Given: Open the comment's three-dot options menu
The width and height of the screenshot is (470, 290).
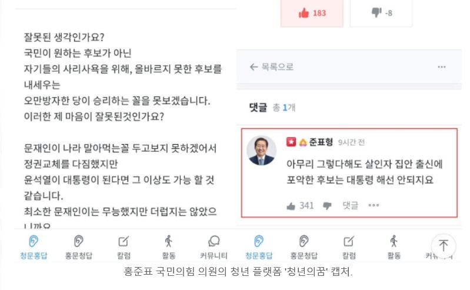Looking at the screenshot, I should pyautogui.click(x=374, y=205).
